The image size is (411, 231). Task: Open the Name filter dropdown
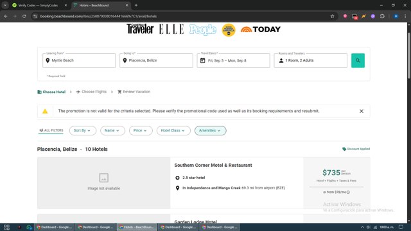(x=112, y=130)
